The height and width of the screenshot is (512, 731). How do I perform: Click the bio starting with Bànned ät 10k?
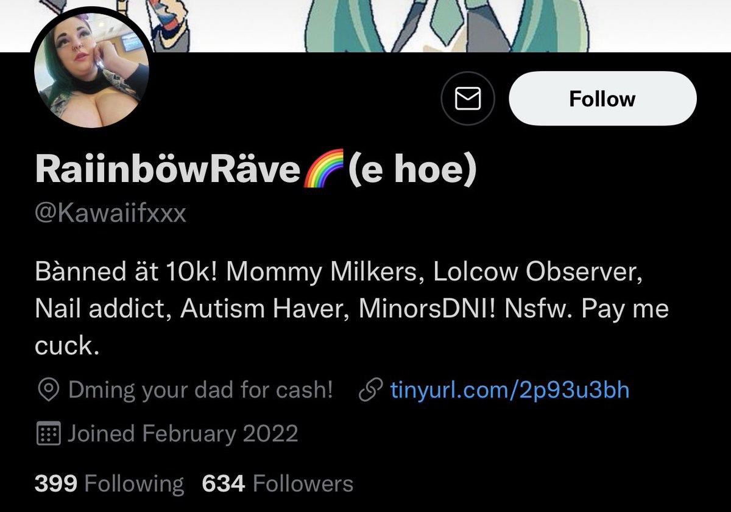[352, 309]
